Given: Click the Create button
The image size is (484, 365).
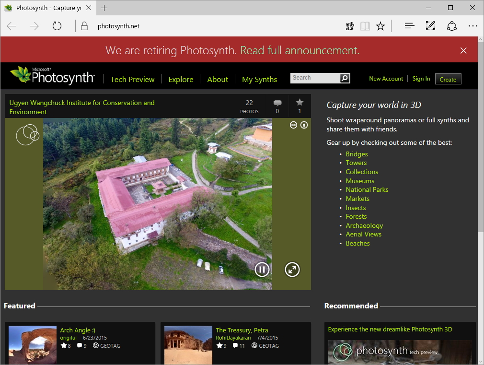Looking at the screenshot, I should tap(448, 79).
